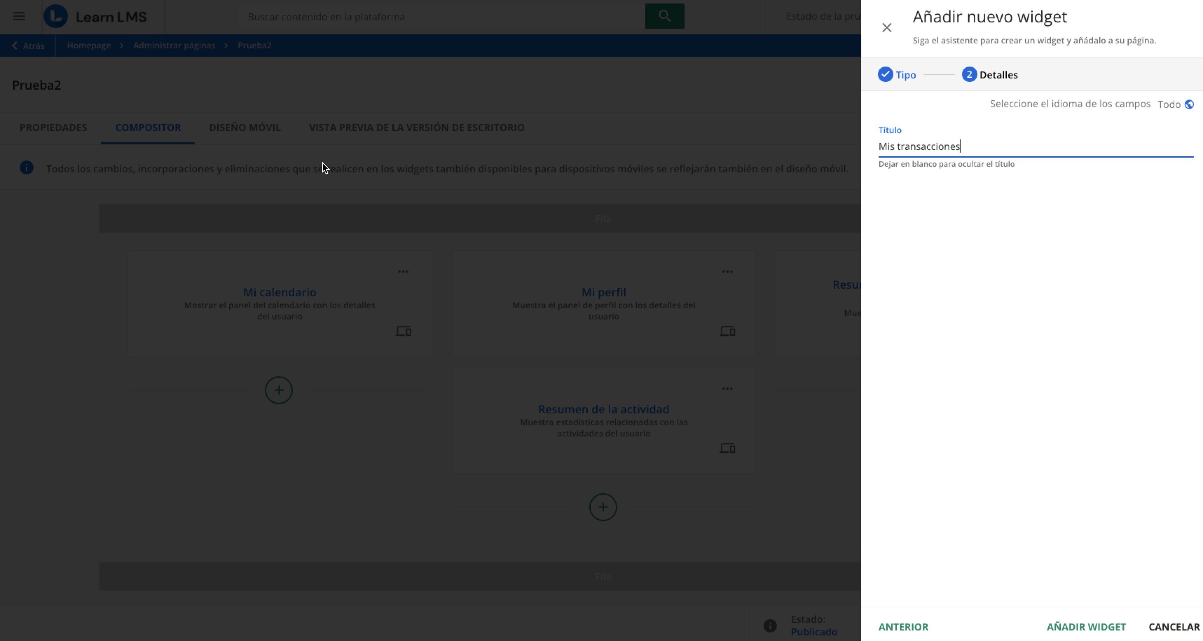Screen dimensions: 1203x641
Task: Click the Anterior button
Action: [x=903, y=627]
